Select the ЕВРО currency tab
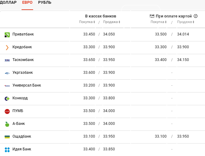This screenshot has height=156, width=205. coord(27,2)
